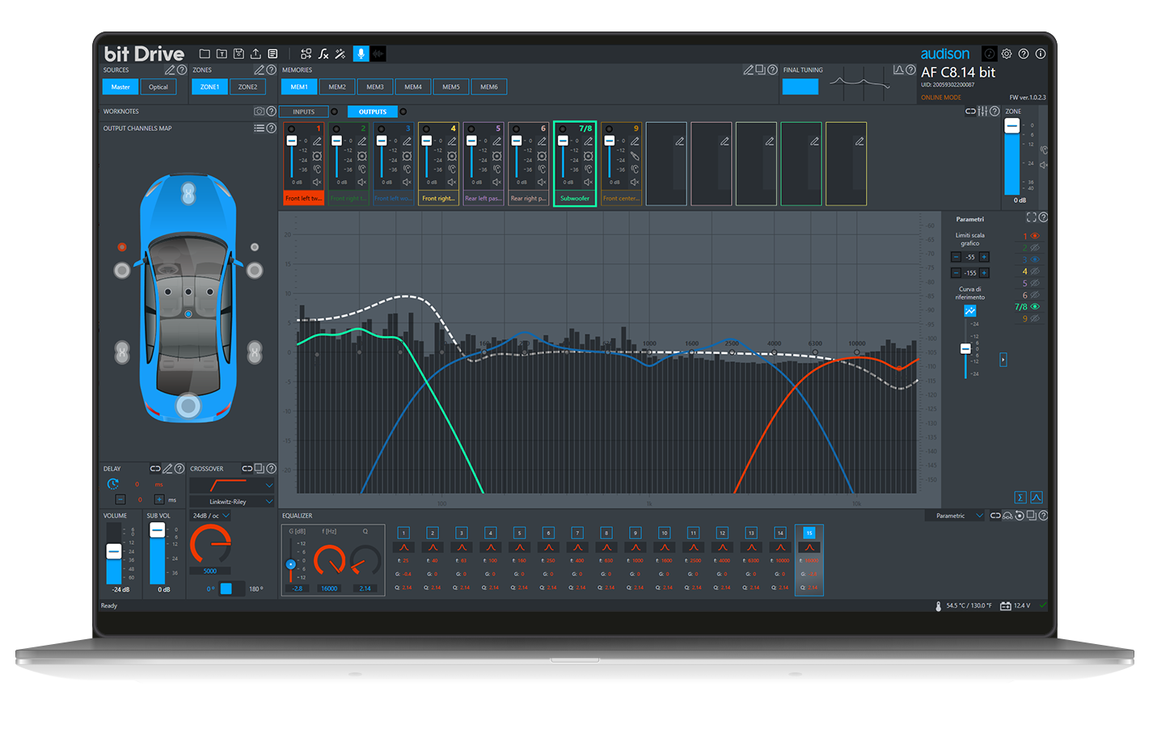Show channel 4 curve via eye icon
This screenshot has width=1153, height=737.
click(x=1035, y=272)
